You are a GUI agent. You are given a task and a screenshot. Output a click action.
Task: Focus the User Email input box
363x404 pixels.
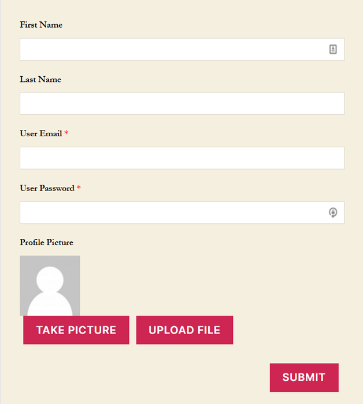182,158
